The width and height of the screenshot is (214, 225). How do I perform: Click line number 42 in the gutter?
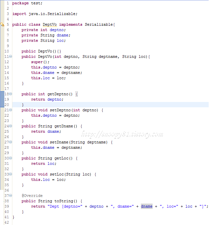pyautogui.click(x=7, y=222)
